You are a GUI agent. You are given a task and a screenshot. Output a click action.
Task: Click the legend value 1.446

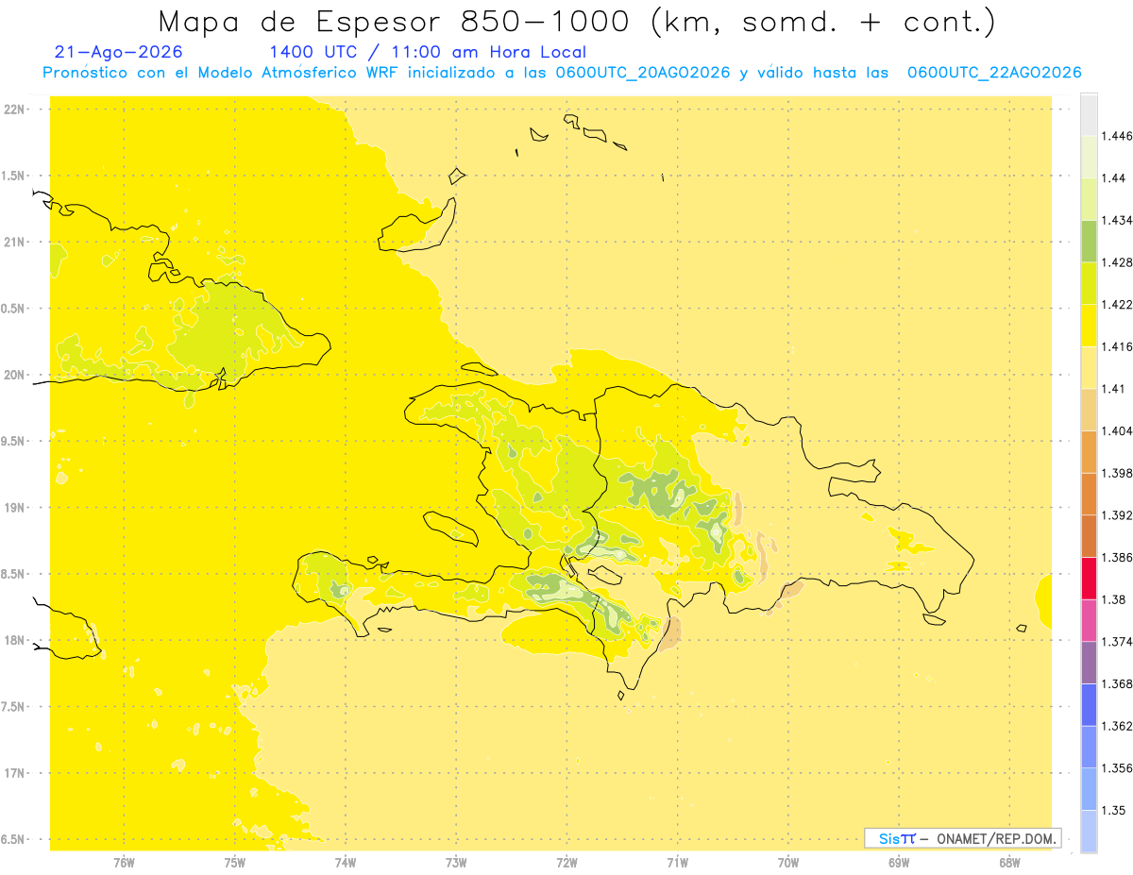pyautogui.click(x=1117, y=136)
